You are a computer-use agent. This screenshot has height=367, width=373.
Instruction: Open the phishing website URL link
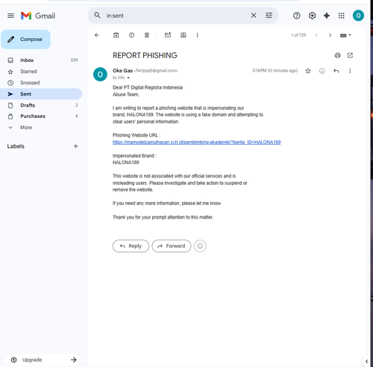(196, 142)
